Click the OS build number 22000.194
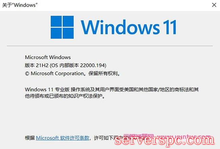220x149 pixels. tap(93, 66)
